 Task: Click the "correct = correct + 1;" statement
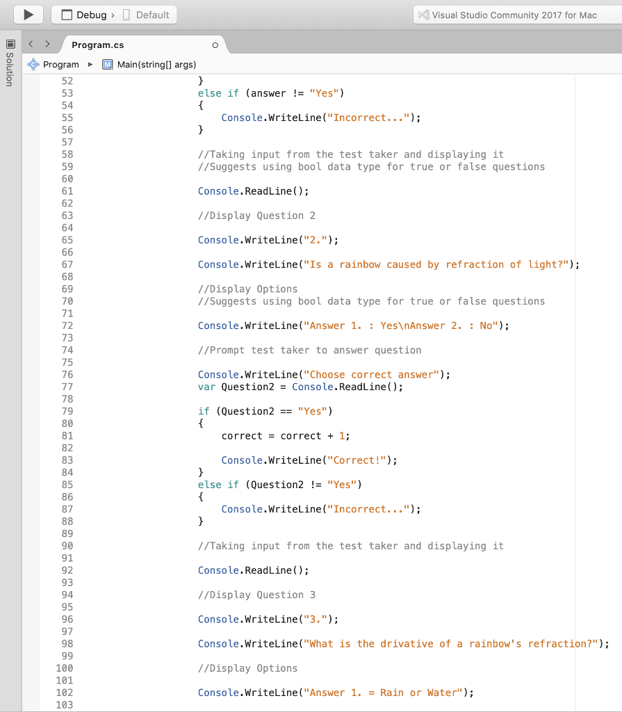(x=286, y=436)
